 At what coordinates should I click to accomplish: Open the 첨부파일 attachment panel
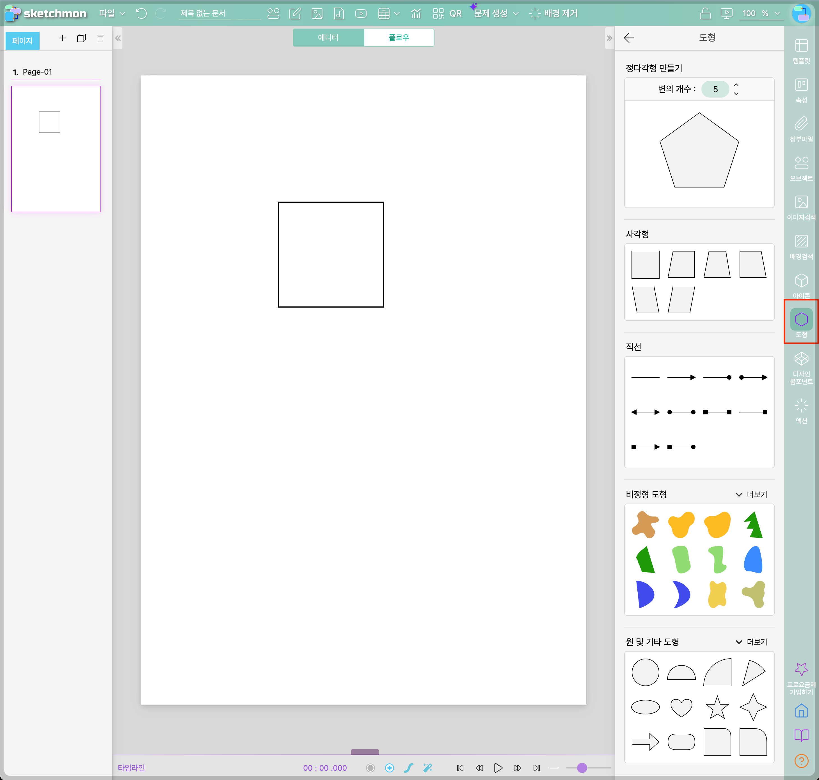801,129
